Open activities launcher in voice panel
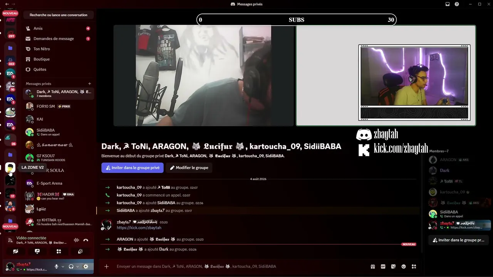The height and width of the screenshot is (277, 493). 59,251
